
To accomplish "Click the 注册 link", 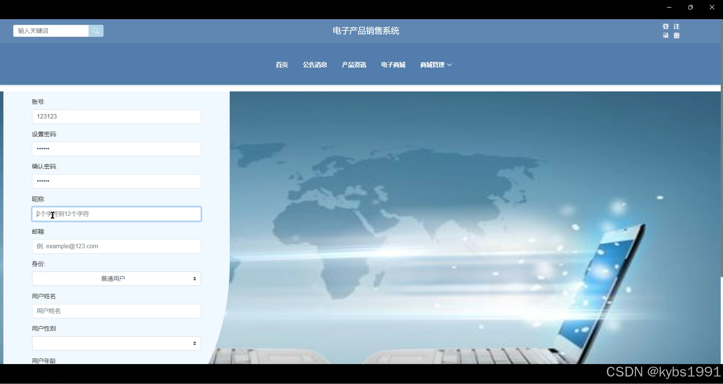I will pyautogui.click(x=677, y=31).
